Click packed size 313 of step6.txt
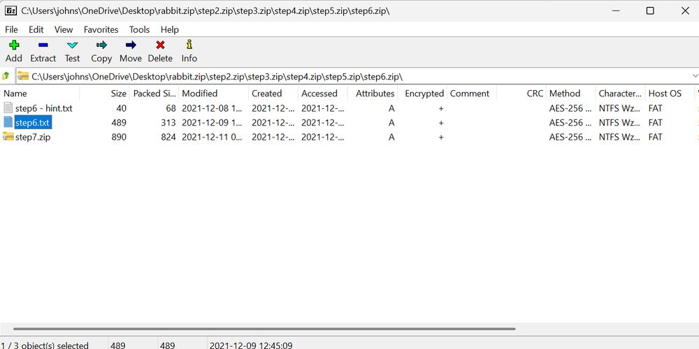The width and height of the screenshot is (699, 349). (x=168, y=122)
